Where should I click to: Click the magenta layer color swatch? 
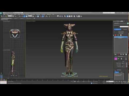pyautogui.click(x=116, y=59)
